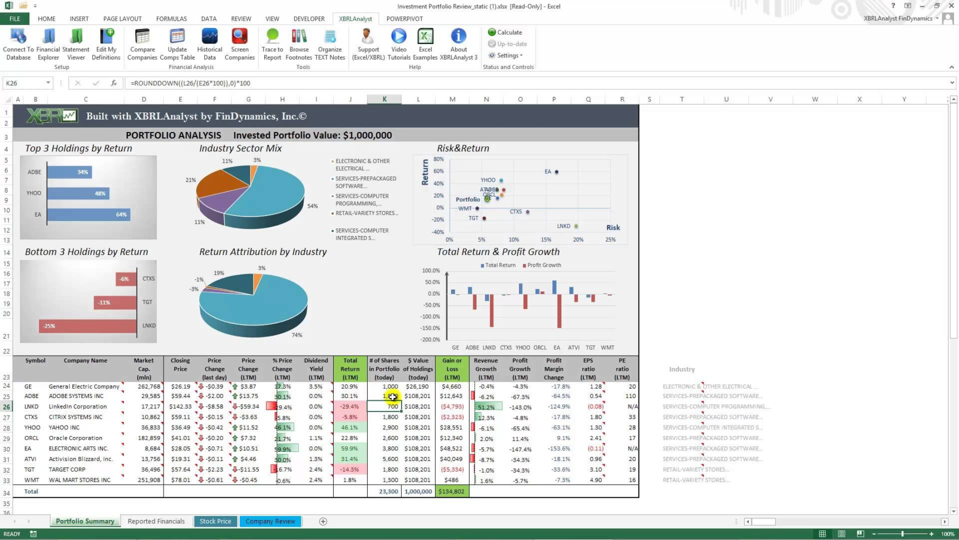Open the Screen Companies tool
The image size is (959, 540).
240,45
